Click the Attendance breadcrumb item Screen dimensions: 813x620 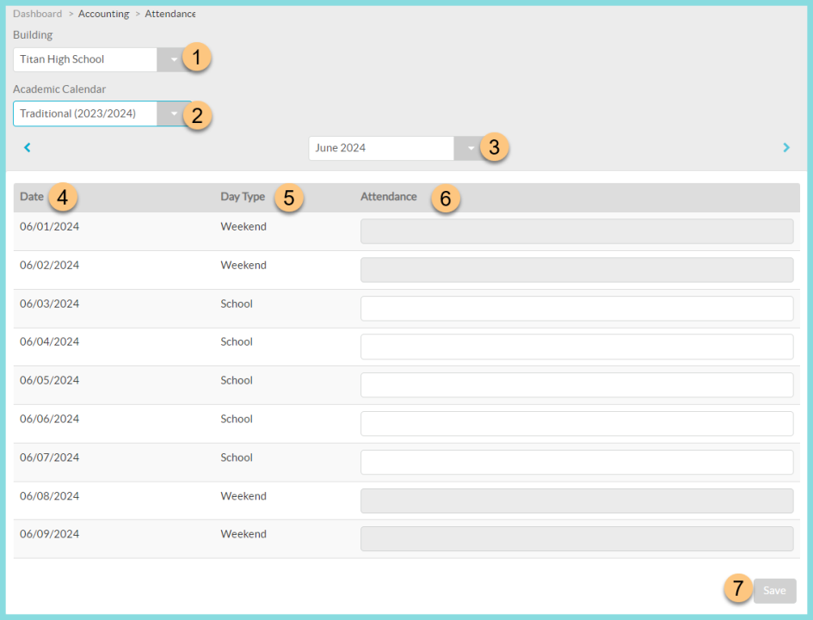tap(170, 14)
